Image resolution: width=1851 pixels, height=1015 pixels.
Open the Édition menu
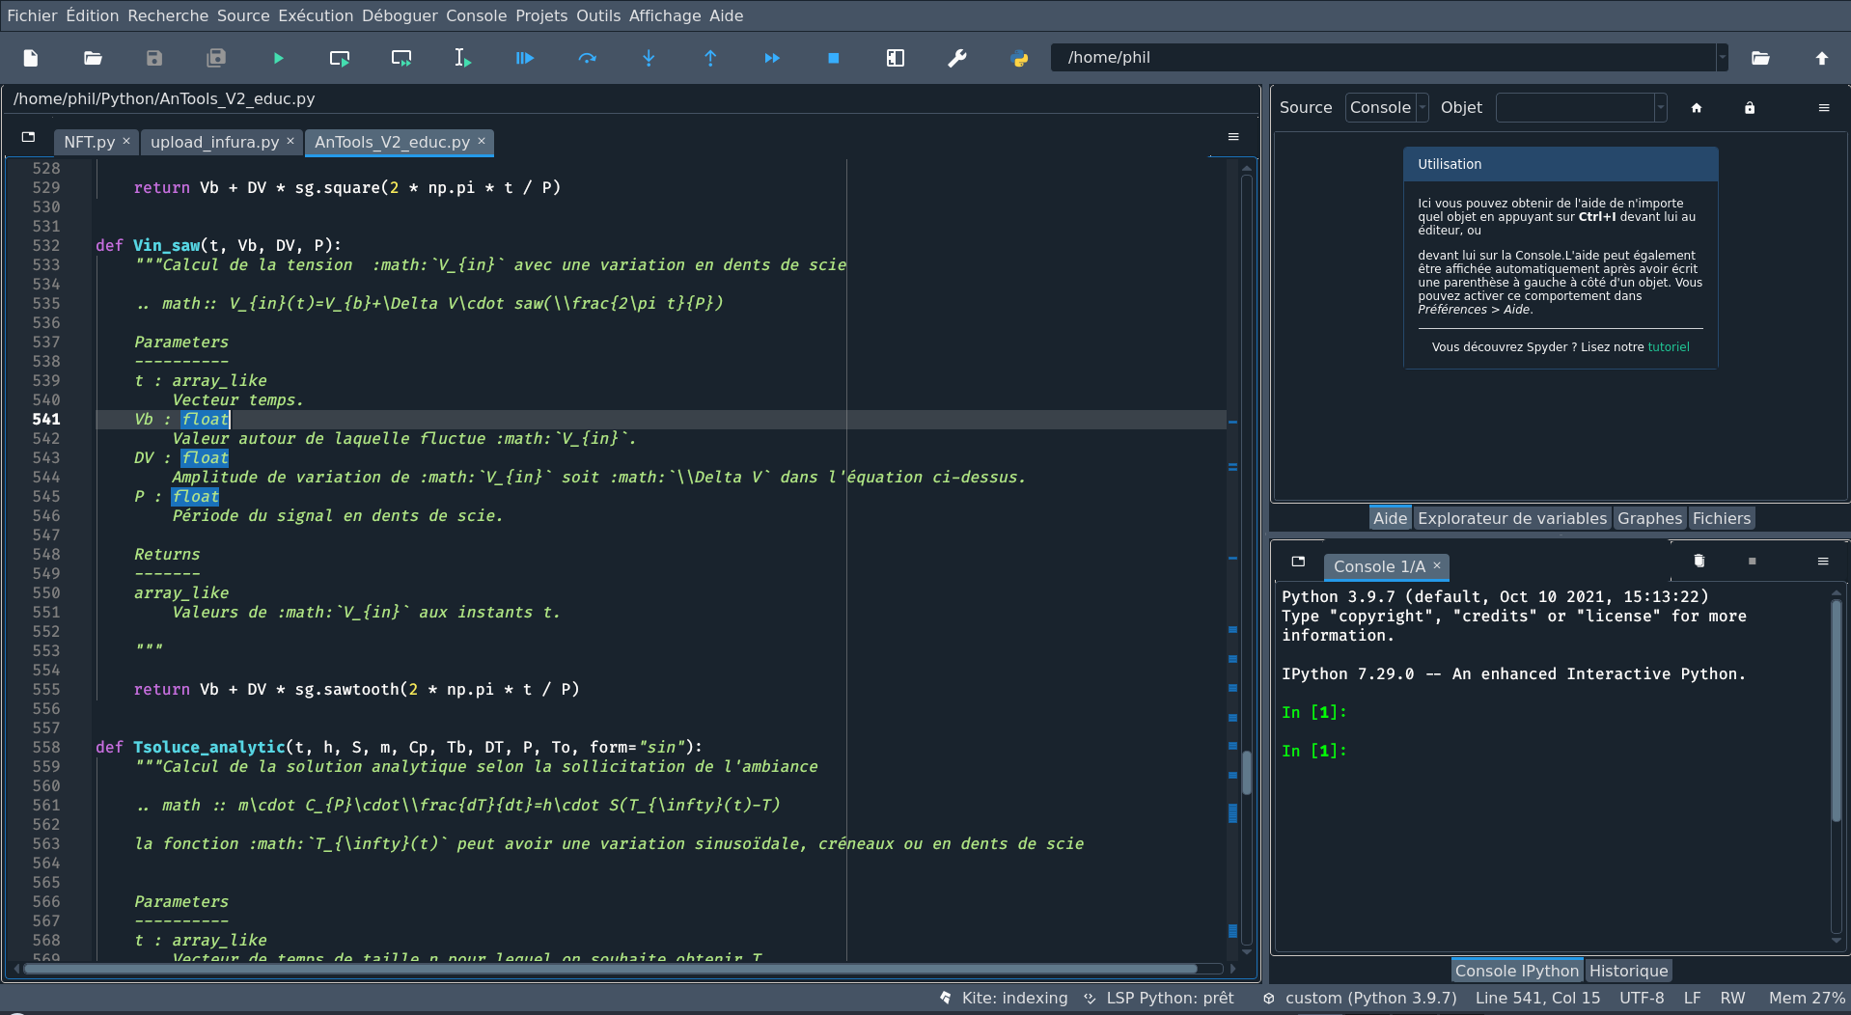point(93,15)
